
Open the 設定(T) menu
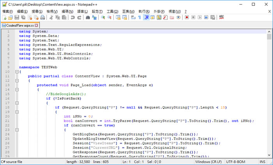[x=97, y=12]
